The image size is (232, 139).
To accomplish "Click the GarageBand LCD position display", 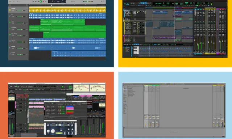I will (x=57, y=1).
